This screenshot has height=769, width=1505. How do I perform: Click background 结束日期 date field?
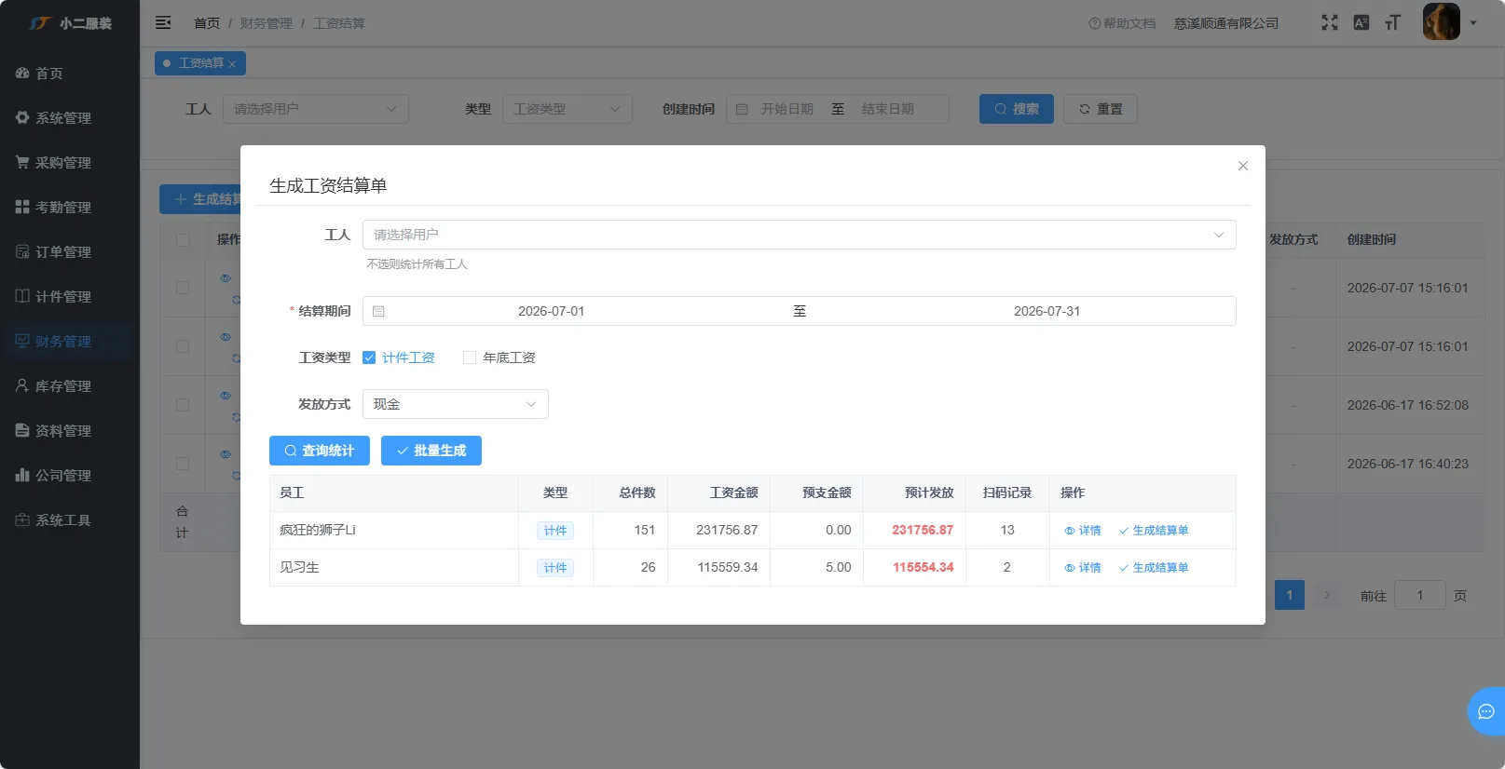[888, 109]
